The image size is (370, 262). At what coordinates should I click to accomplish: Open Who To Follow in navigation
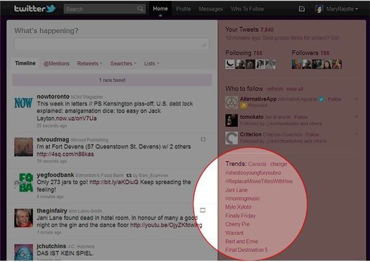(x=247, y=9)
